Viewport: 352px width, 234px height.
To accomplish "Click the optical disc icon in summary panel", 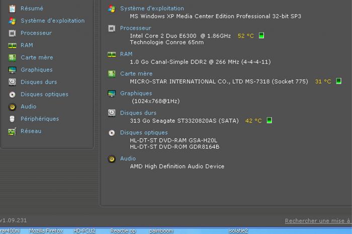I will tap(112, 133).
